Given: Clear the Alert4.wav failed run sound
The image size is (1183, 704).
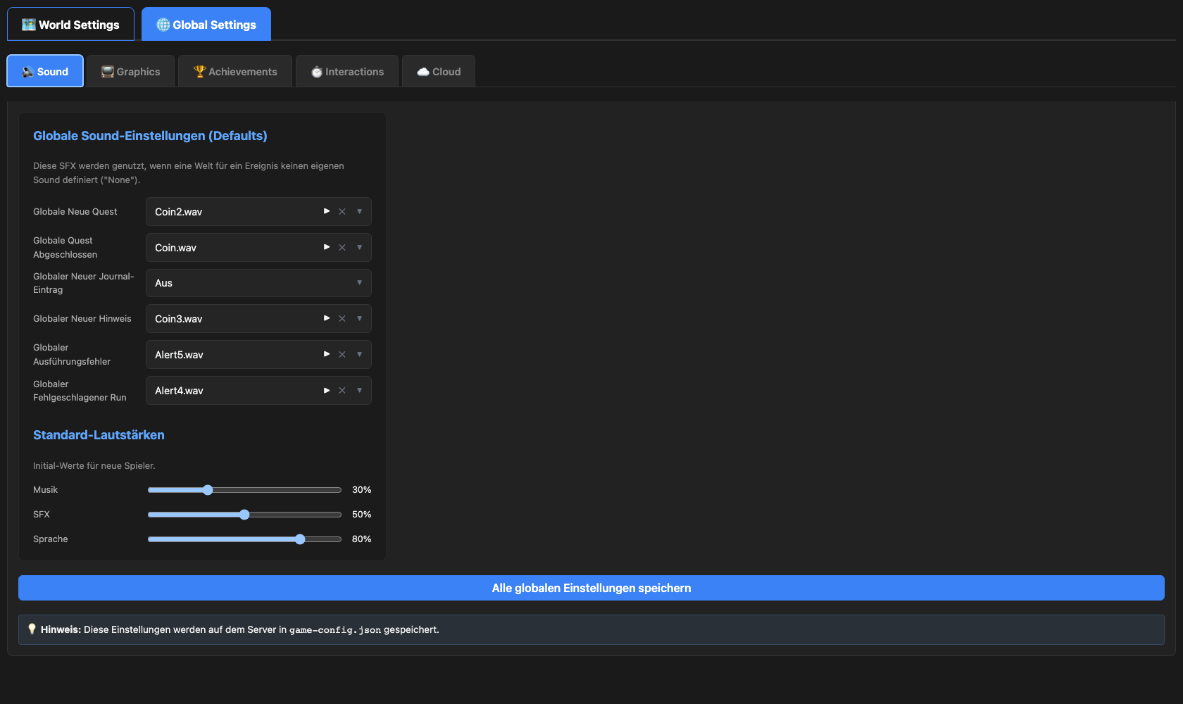Looking at the screenshot, I should 342,391.
